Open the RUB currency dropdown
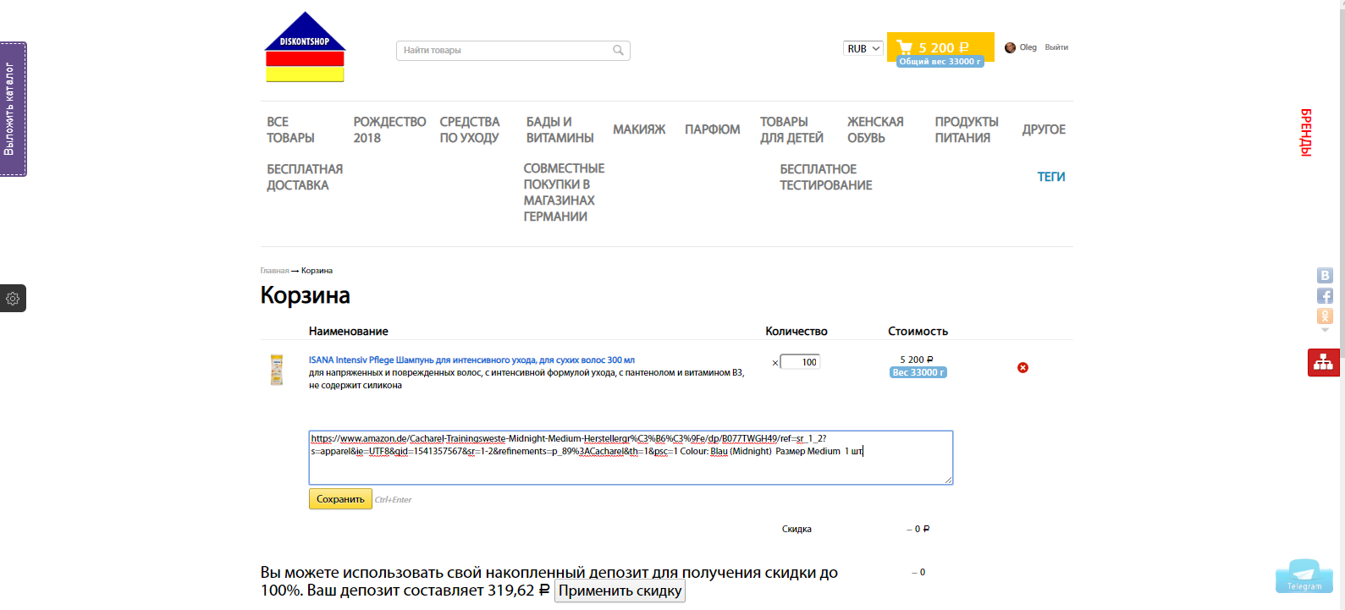Screen dimensions: 1345x610 click(863, 49)
